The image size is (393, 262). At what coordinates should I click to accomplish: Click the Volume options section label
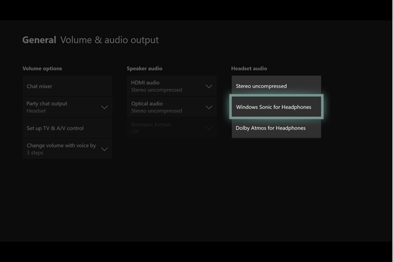click(42, 69)
